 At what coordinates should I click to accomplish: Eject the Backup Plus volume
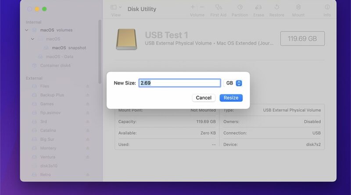(88, 95)
